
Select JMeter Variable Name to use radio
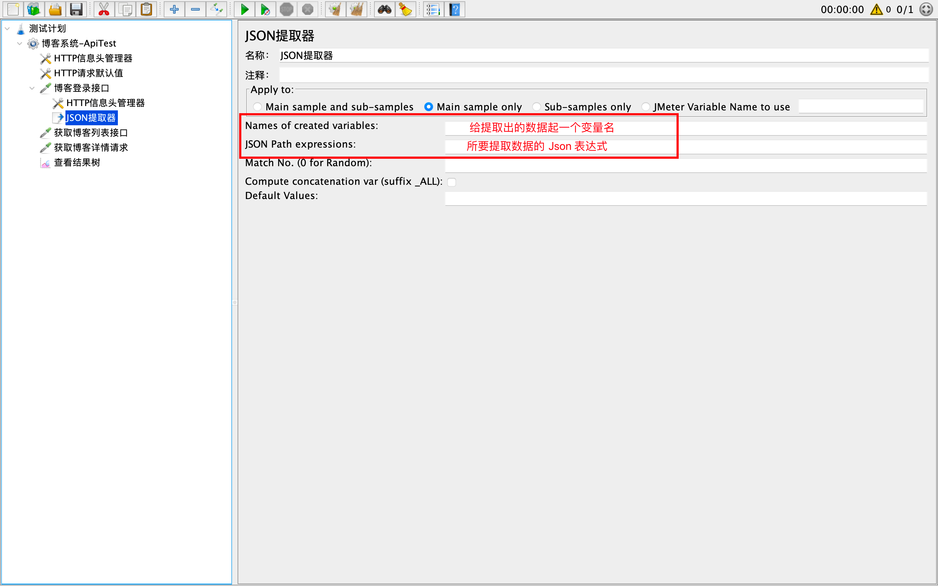(x=645, y=107)
